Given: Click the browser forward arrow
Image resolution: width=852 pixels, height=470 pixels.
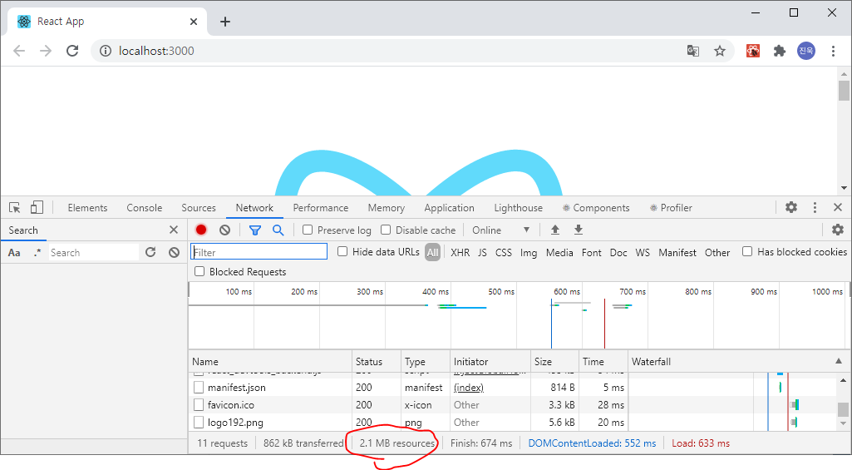Looking at the screenshot, I should (46, 51).
